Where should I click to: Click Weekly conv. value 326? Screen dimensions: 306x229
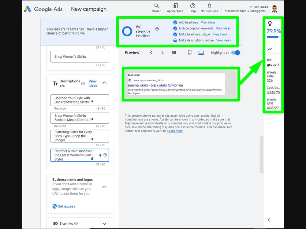coord(270,81)
